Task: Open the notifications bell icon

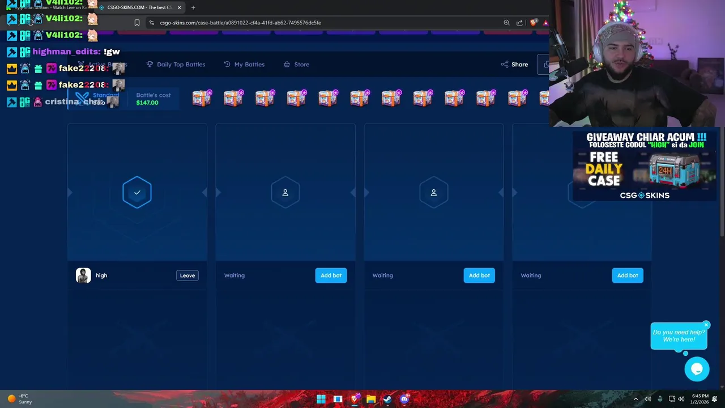Action: point(715,399)
